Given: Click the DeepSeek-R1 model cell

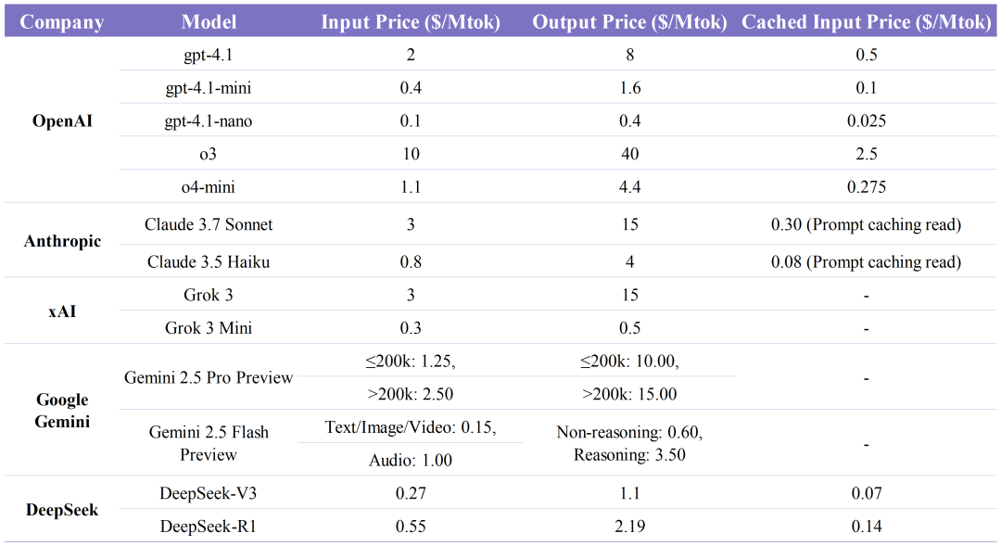Looking at the screenshot, I should click(x=209, y=527).
